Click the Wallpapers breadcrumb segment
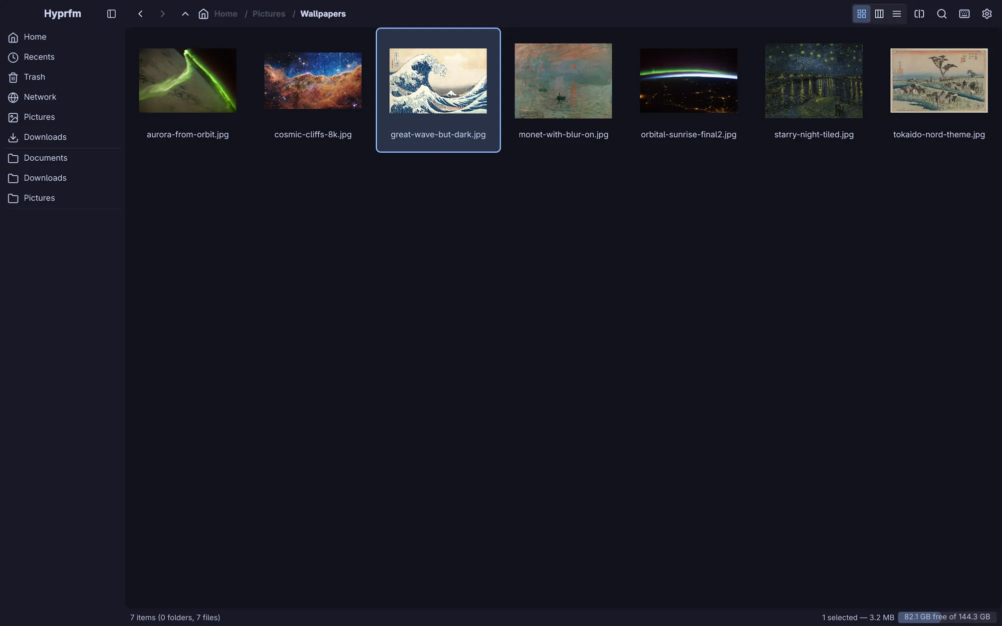 pos(323,14)
